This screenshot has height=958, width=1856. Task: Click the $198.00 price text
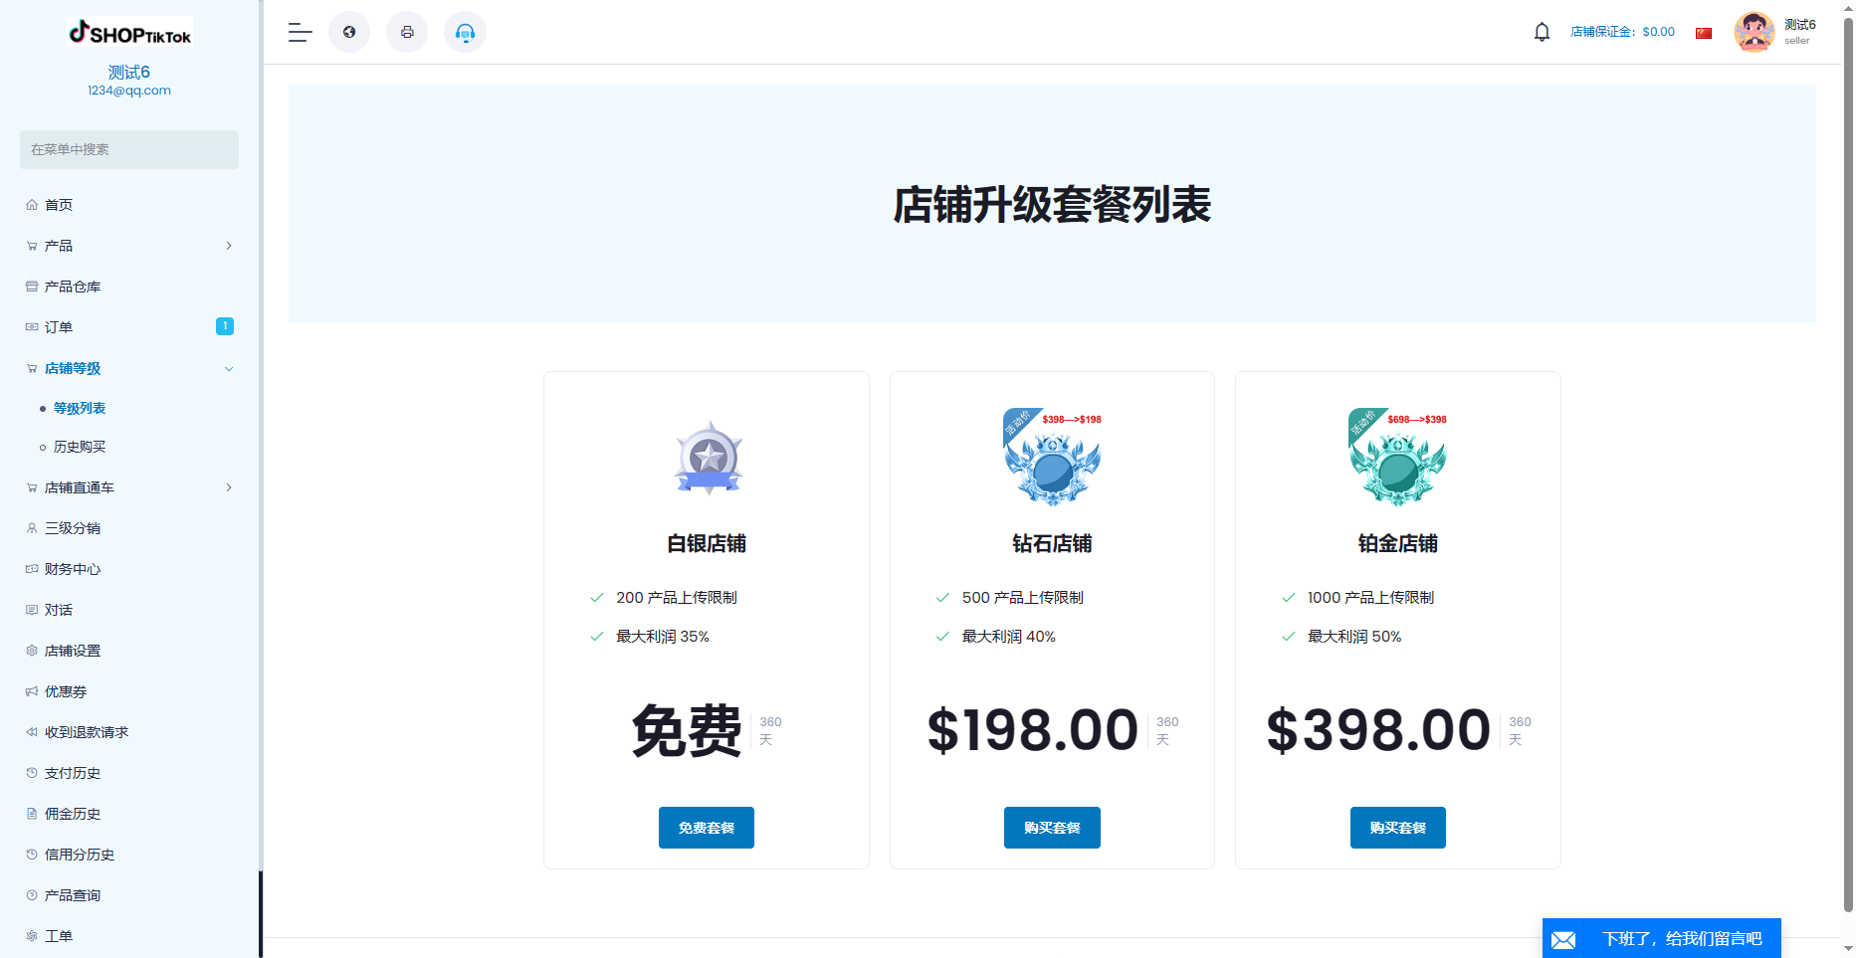(1032, 730)
